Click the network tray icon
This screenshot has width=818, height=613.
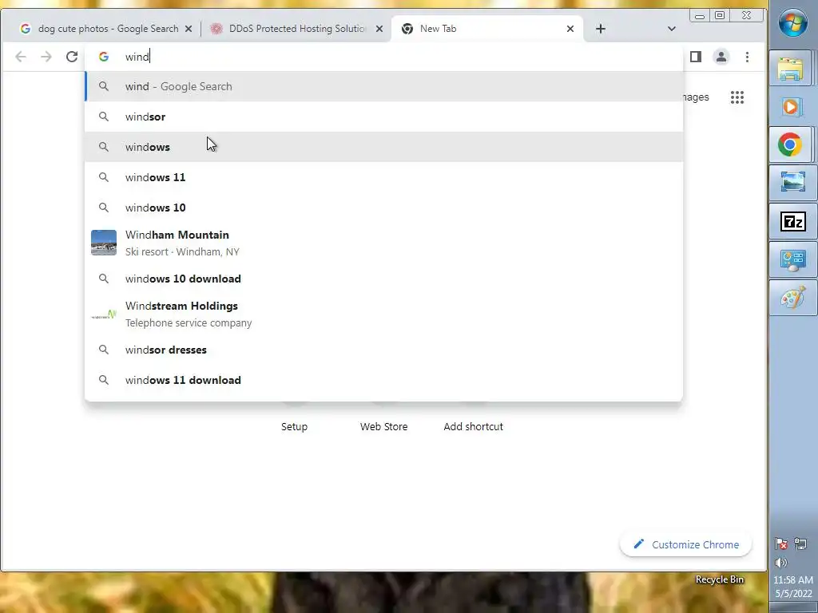pyautogui.click(x=800, y=544)
